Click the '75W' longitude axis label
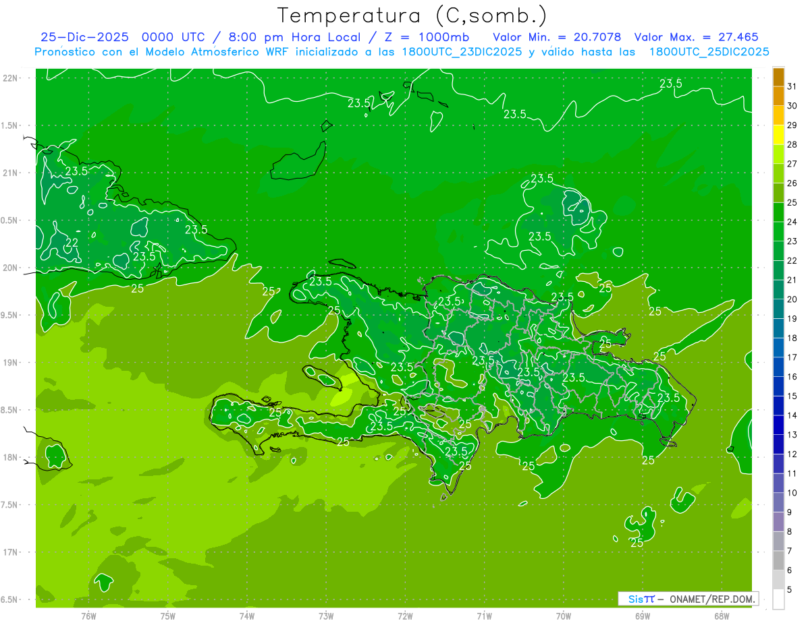Viewport: 810px width, 625px height. tap(168, 616)
